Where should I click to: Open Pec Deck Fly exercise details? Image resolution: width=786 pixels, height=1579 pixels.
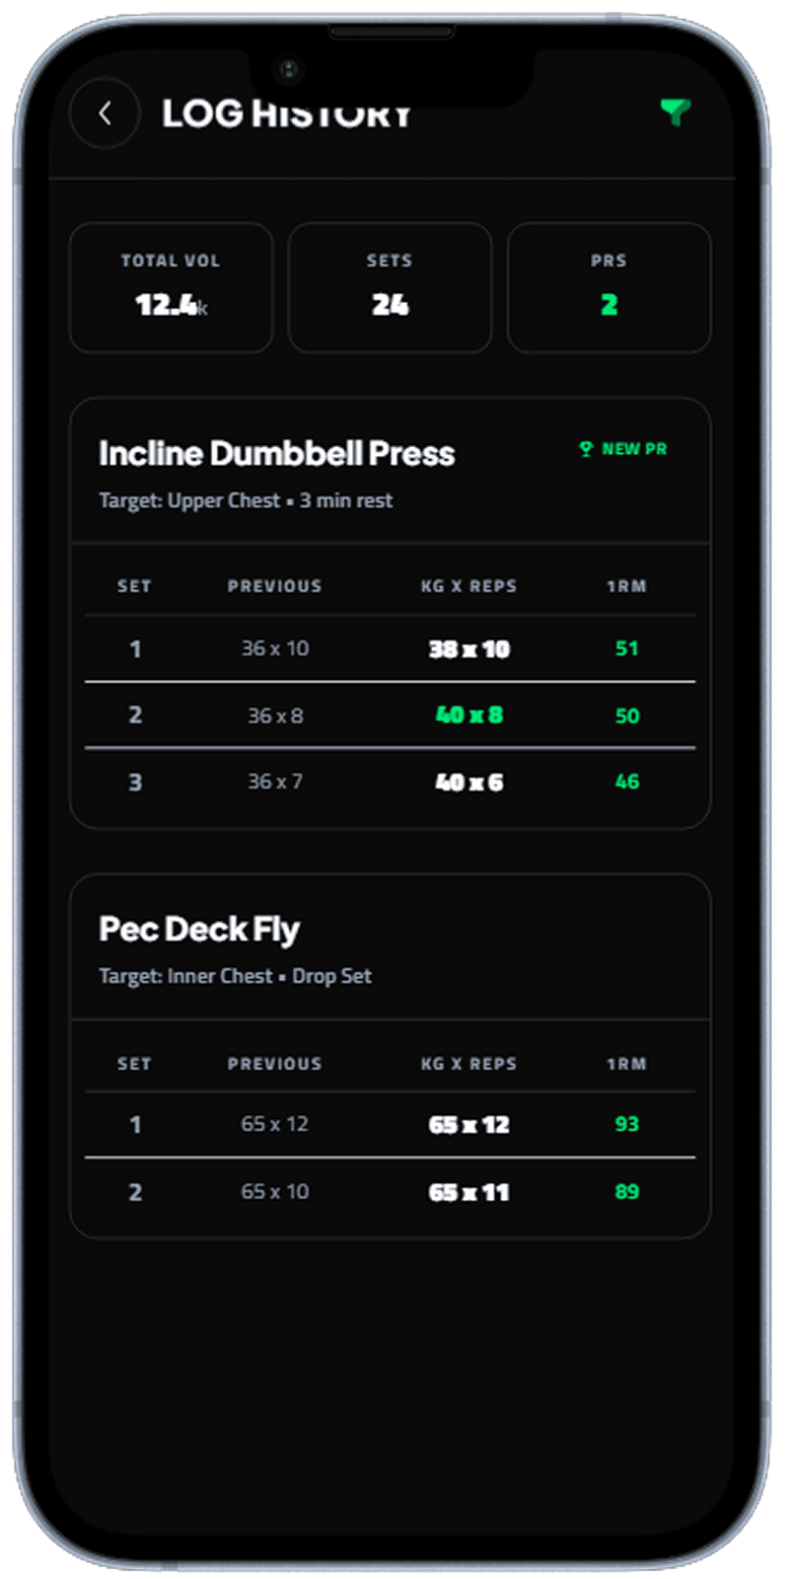tap(199, 929)
